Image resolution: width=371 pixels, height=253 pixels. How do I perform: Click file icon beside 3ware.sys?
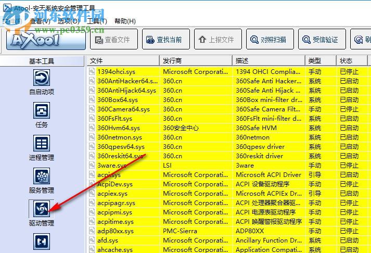point(92,165)
